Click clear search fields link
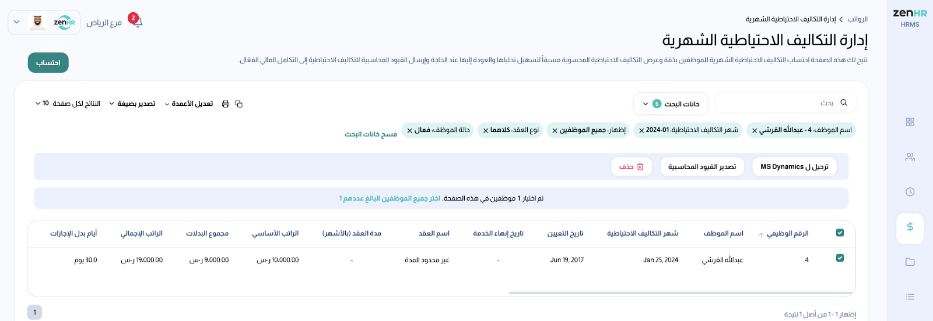 point(371,134)
